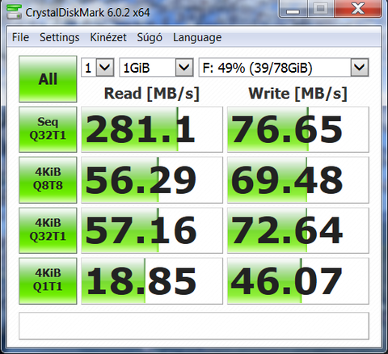
Task: Click the Seq write result 76.65
Action: point(298,129)
